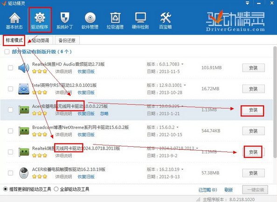Click the 103.91MB size text
The width and height of the screenshot is (277, 202).
pyautogui.click(x=211, y=67)
